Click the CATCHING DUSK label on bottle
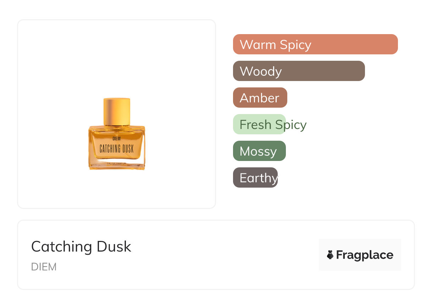 pos(116,149)
